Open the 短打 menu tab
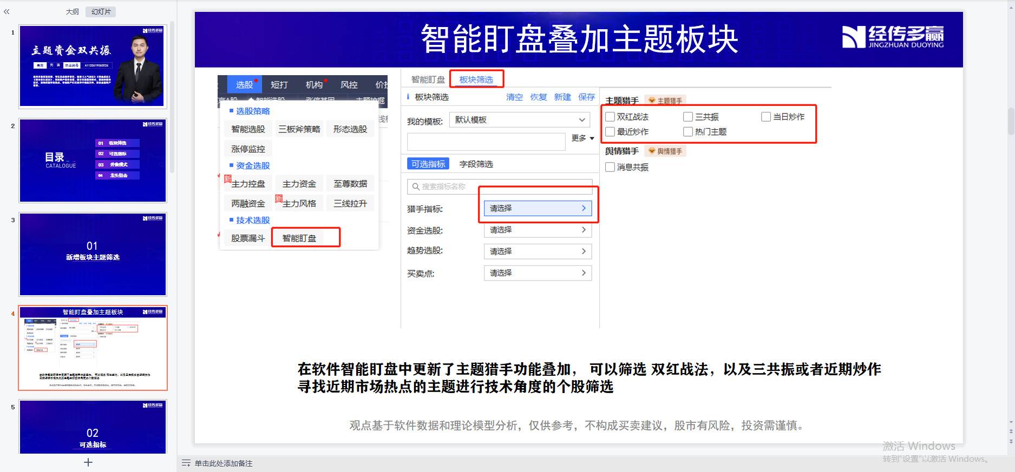This screenshot has height=472, width=1015. coord(279,84)
